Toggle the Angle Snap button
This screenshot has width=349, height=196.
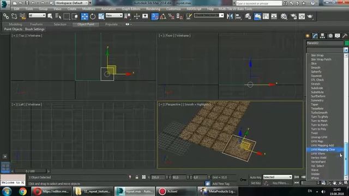(163, 16)
